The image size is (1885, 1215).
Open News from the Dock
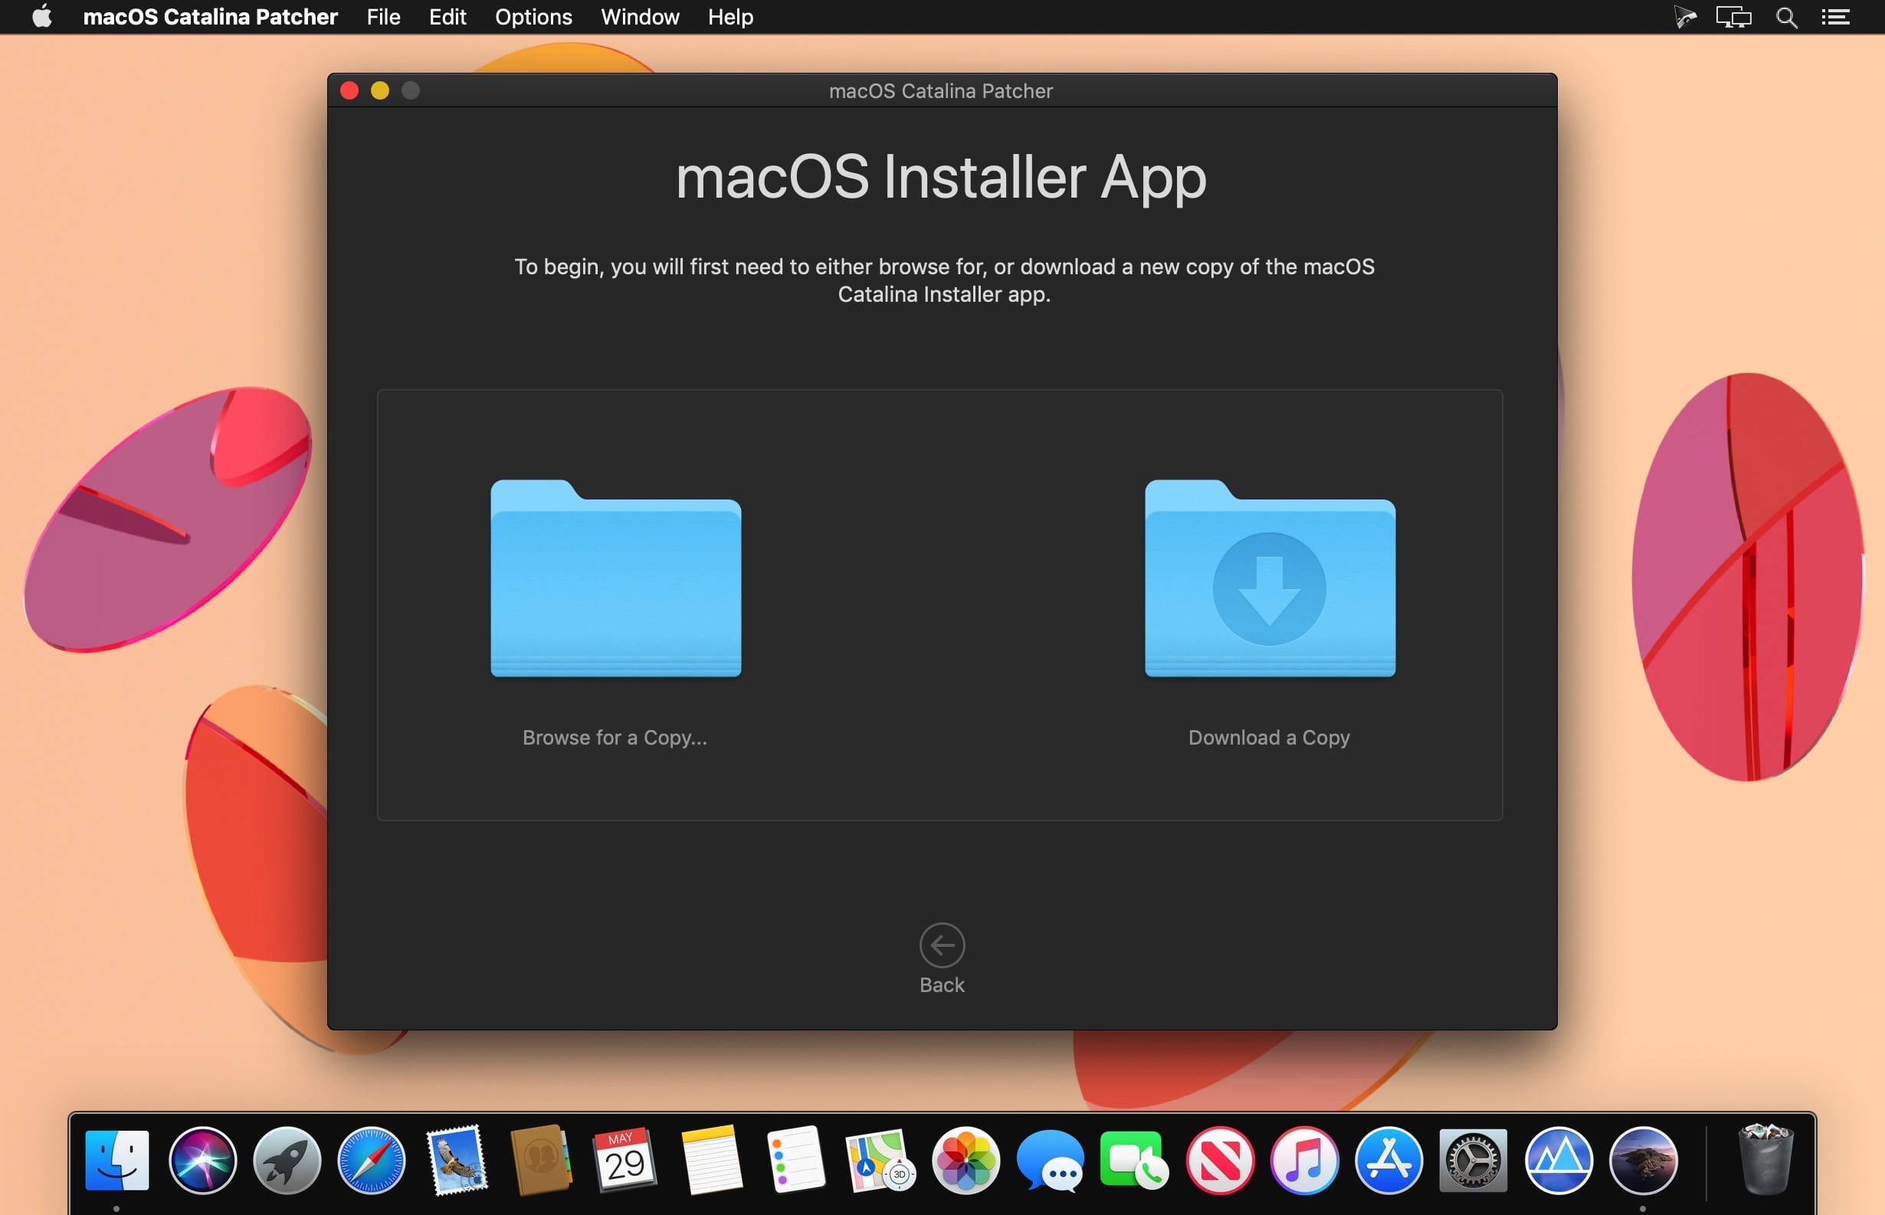(1219, 1160)
